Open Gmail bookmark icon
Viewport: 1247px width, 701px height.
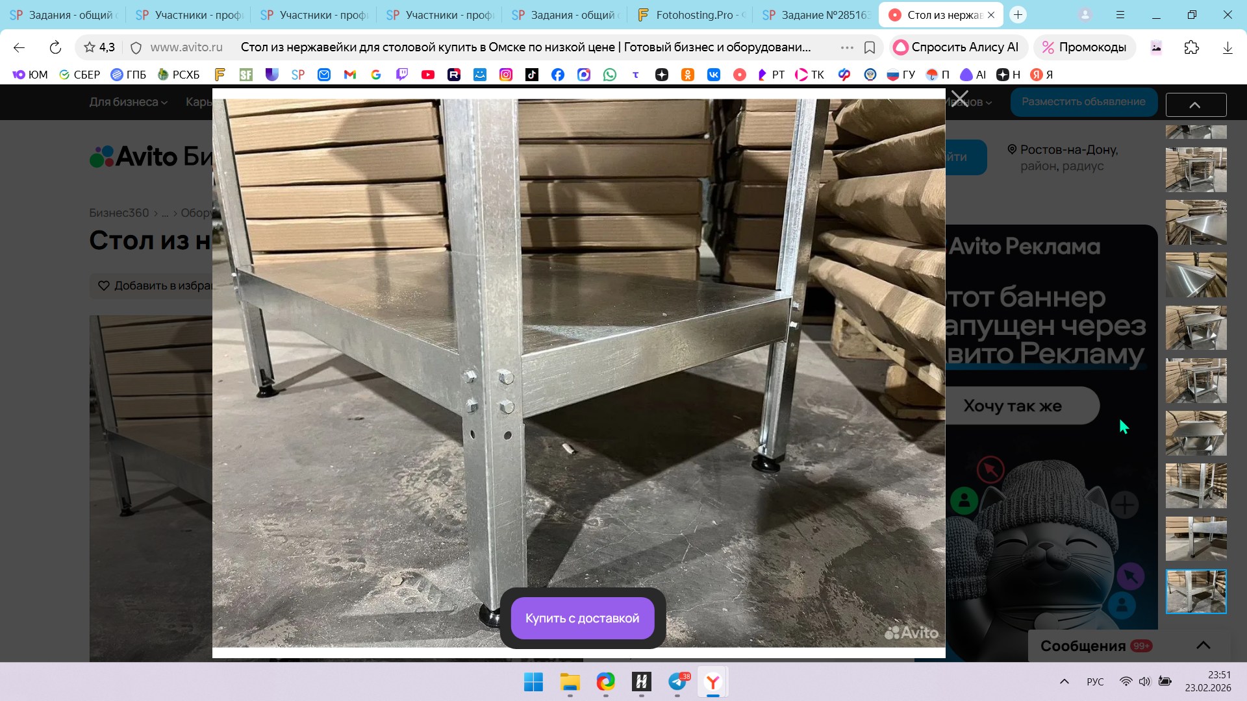coord(350,75)
